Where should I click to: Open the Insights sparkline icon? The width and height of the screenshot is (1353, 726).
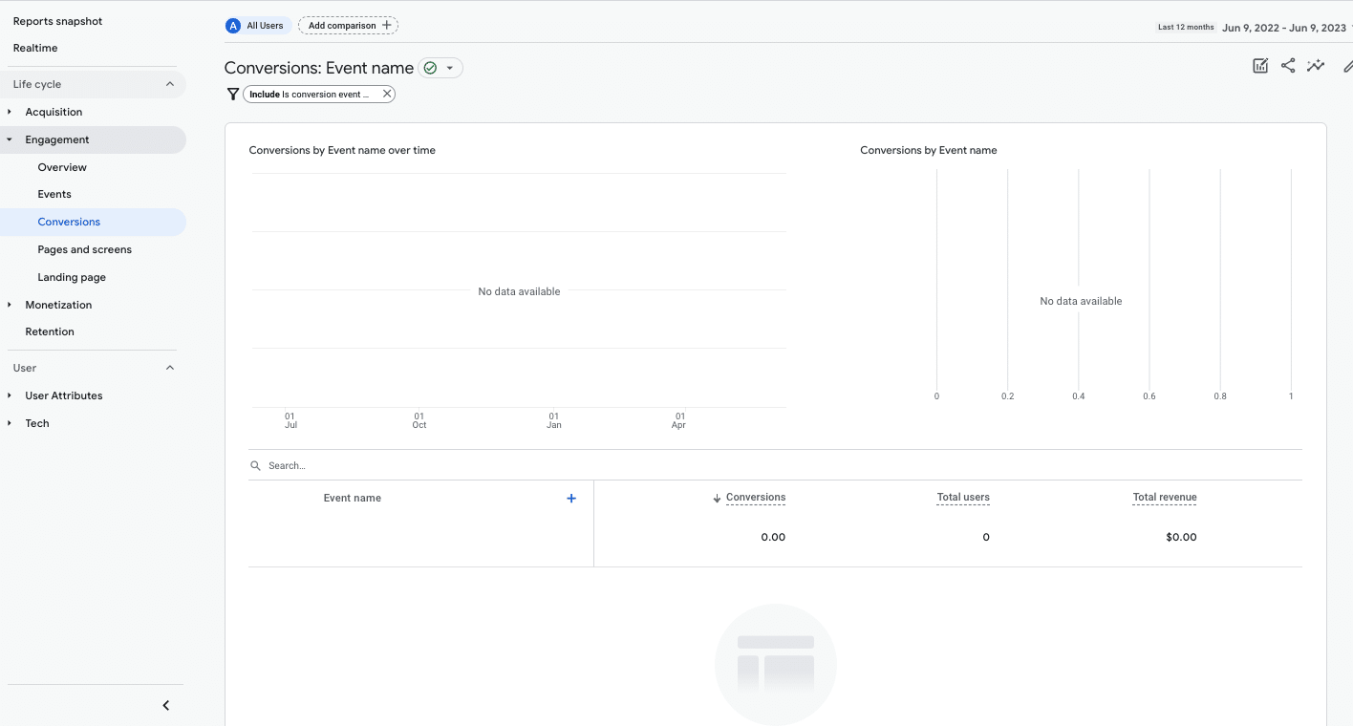click(1316, 66)
